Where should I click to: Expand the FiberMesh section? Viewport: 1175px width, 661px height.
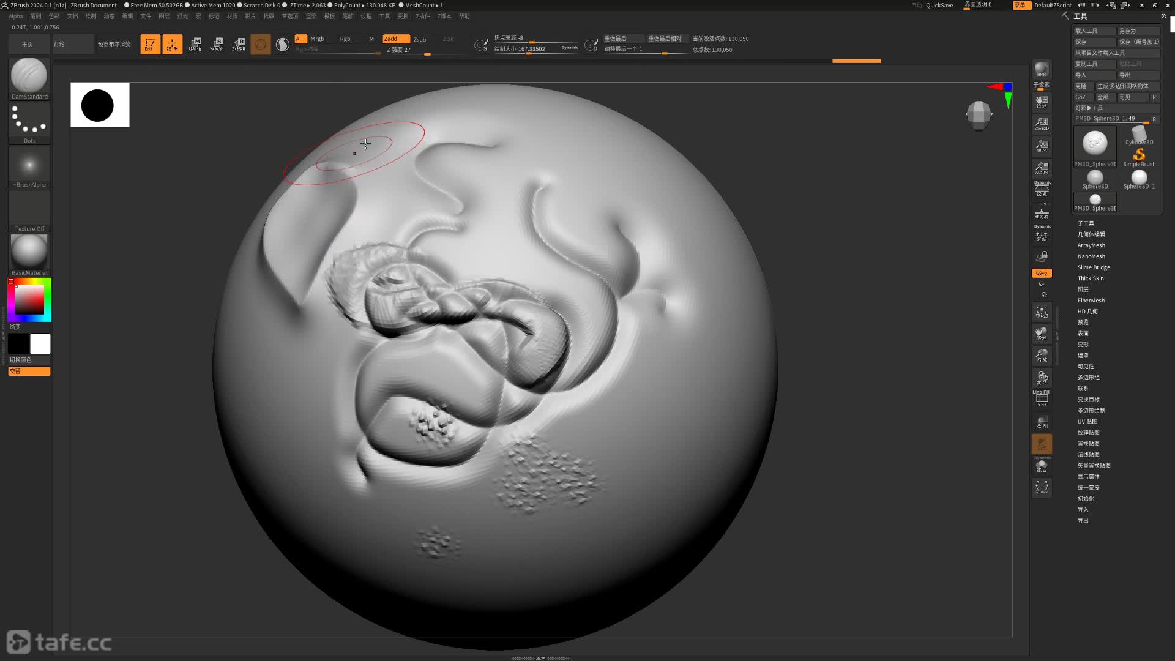coord(1091,301)
